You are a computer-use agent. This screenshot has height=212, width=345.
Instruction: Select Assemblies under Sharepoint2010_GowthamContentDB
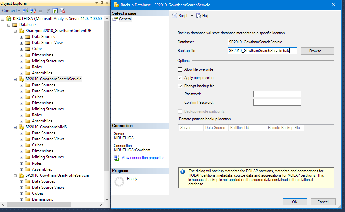pos(42,73)
